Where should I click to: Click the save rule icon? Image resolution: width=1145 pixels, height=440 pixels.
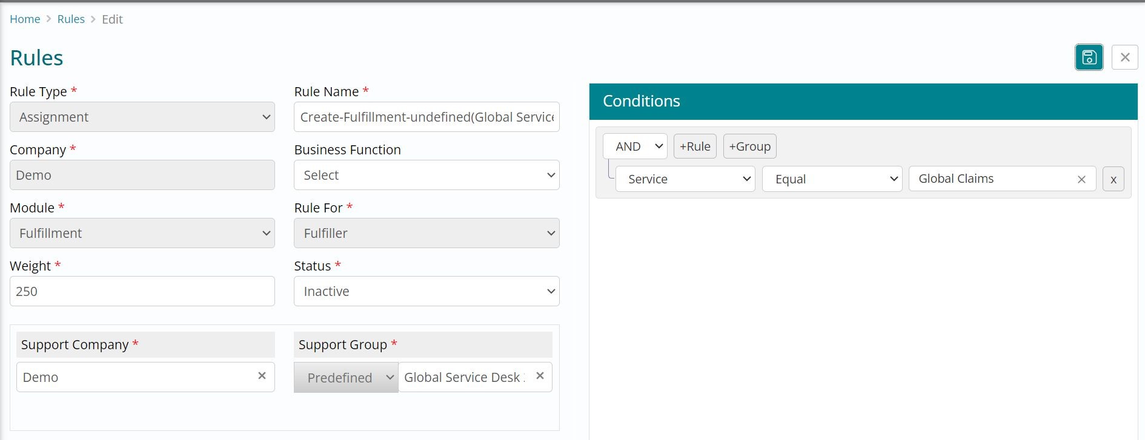coord(1089,57)
